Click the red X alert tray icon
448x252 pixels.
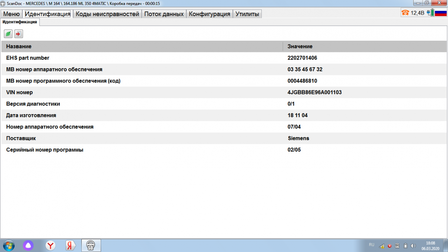(x=390, y=246)
